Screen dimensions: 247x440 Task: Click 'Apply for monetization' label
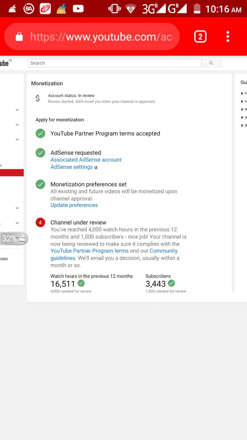click(60, 120)
